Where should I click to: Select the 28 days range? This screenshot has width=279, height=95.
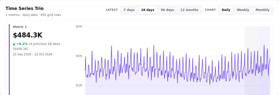(148, 10)
